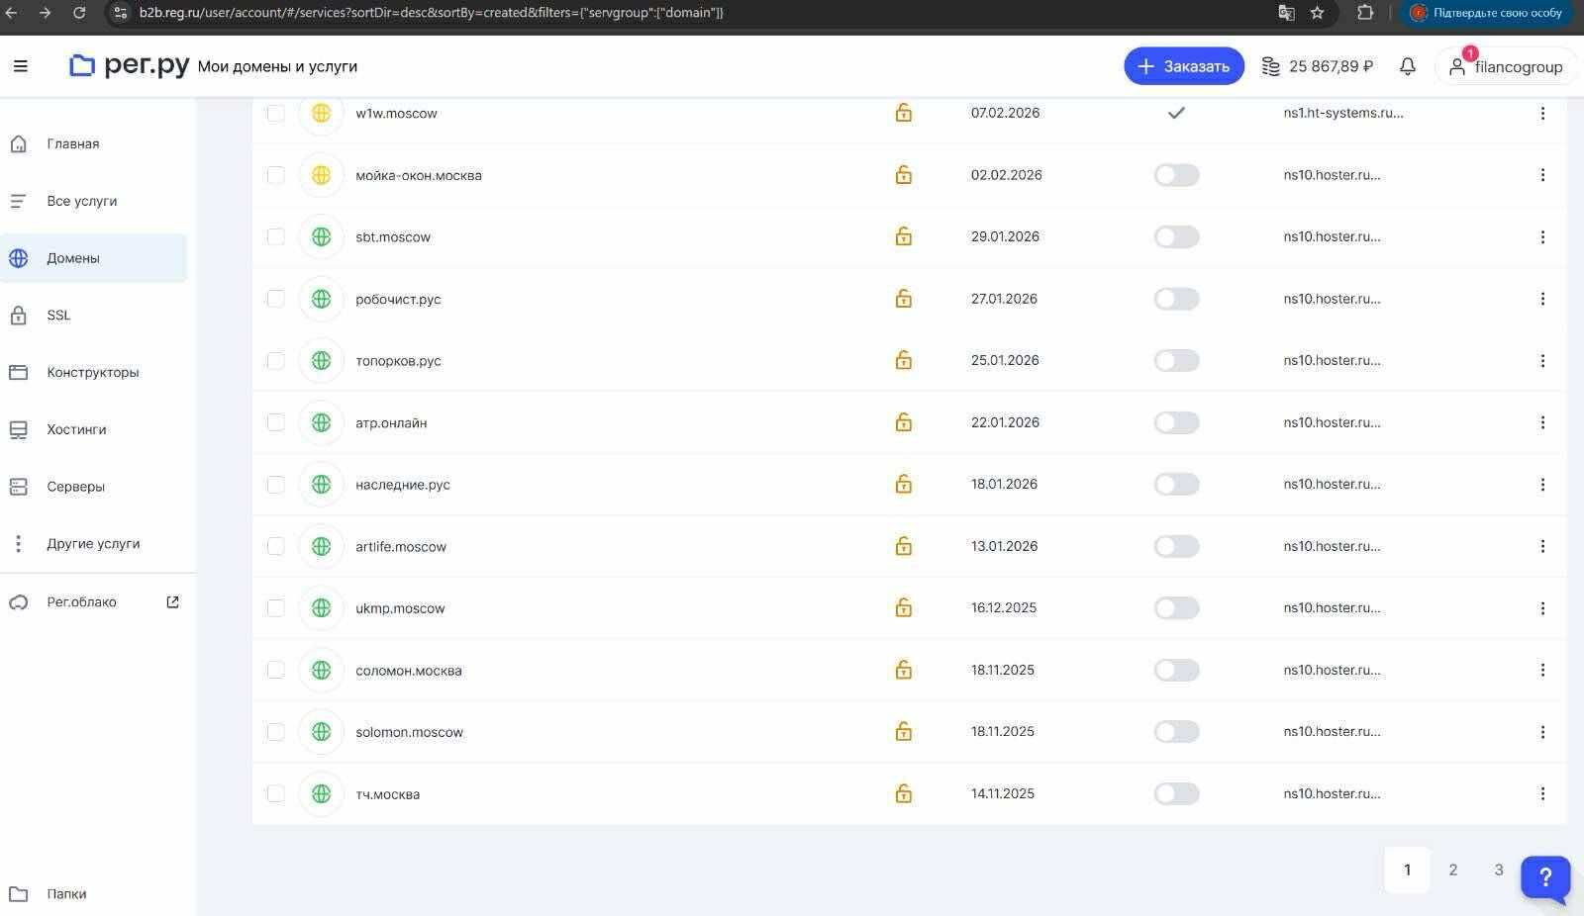The image size is (1584, 916).
Task: Enable the toggle for artlife.moscow
Action: tap(1176, 546)
